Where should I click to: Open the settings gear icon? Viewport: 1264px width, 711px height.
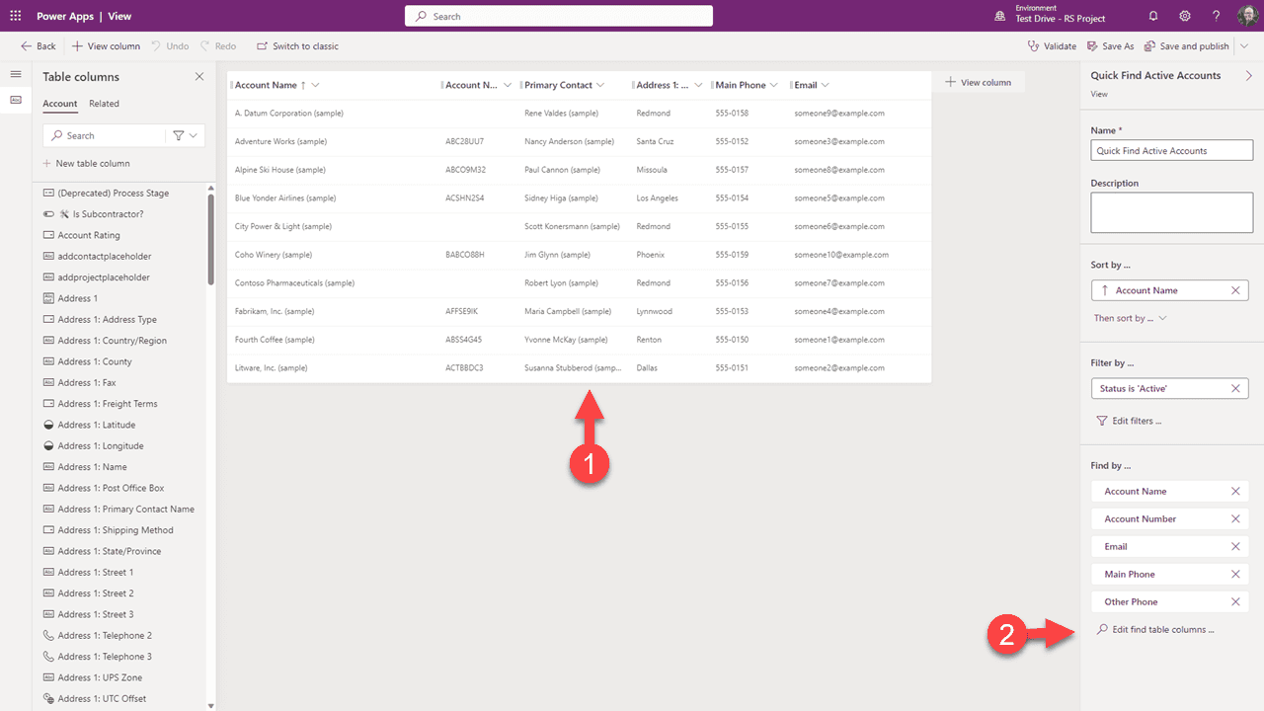(1185, 16)
